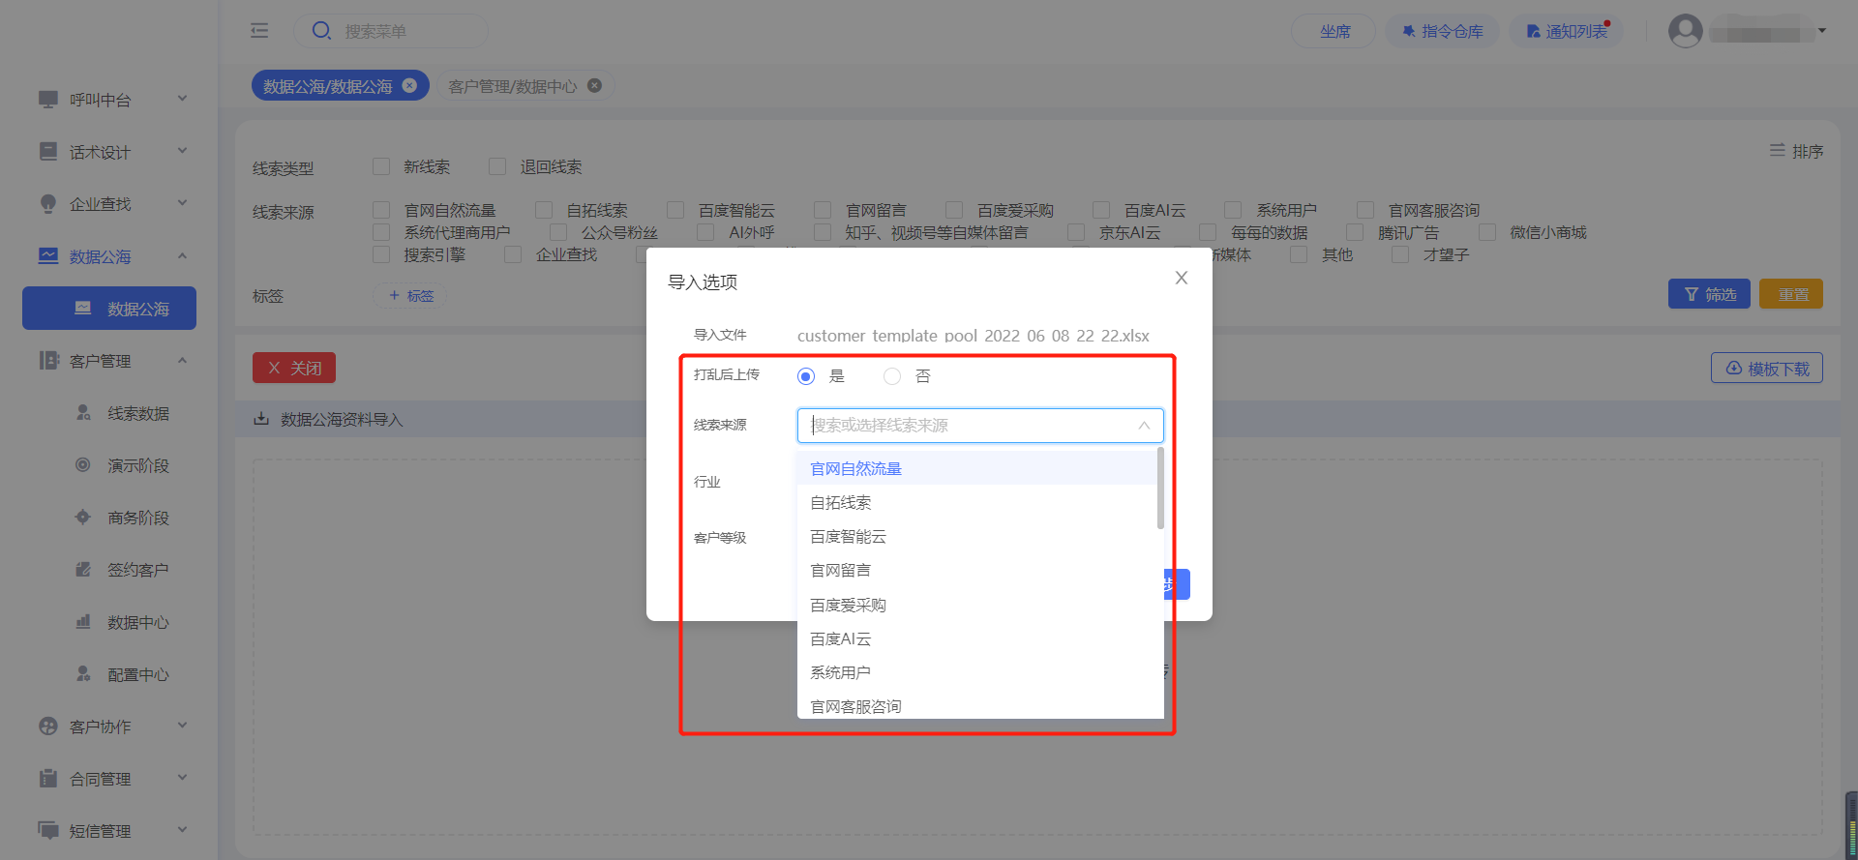Click the 签约客户 edit icon
Viewport: 1858px width, 860px height.
(83, 570)
